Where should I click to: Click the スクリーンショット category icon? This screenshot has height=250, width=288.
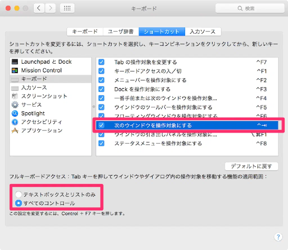(x=15, y=96)
